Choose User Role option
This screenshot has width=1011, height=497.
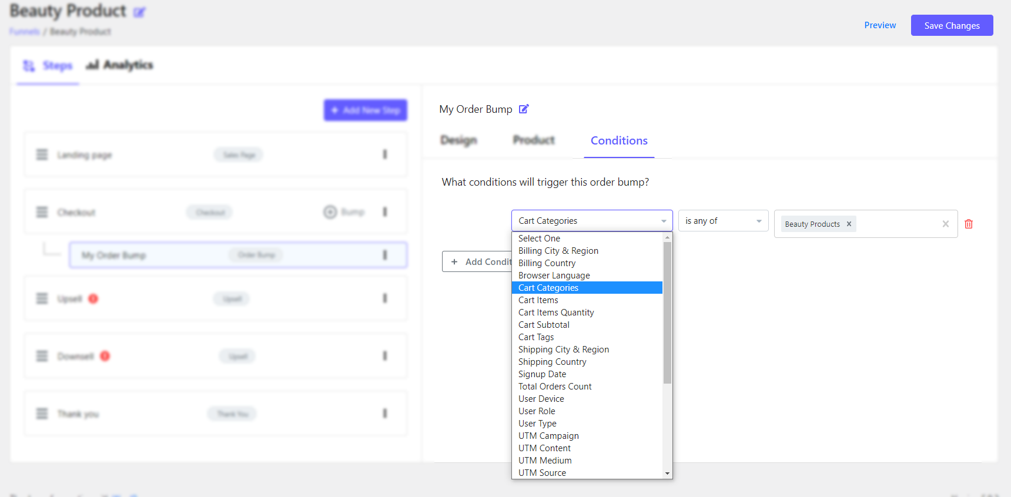point(587,411)
